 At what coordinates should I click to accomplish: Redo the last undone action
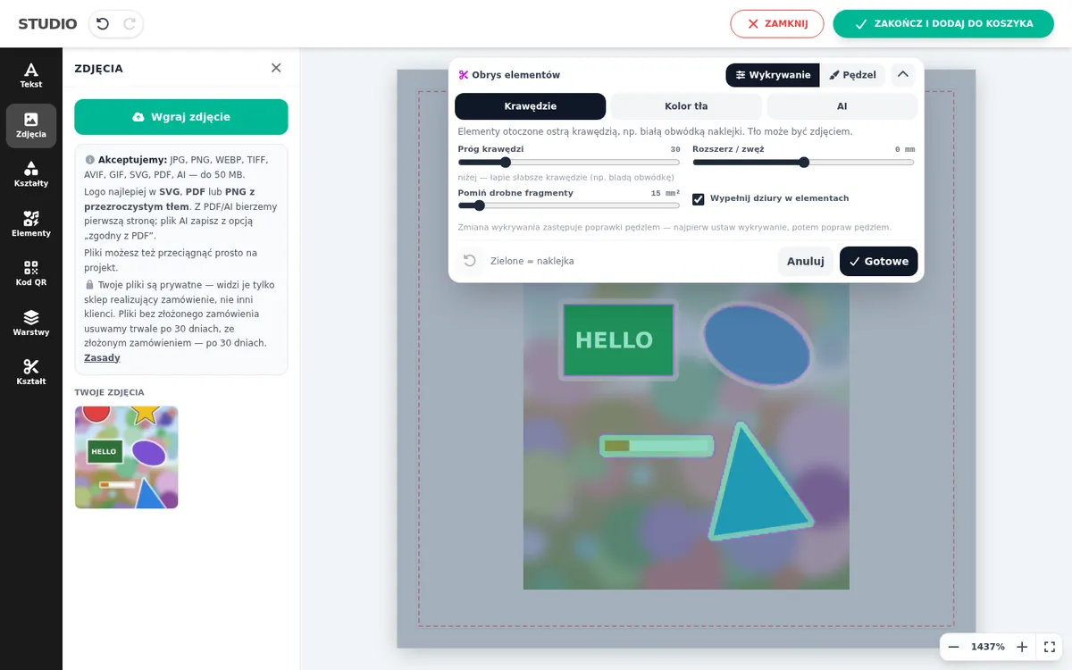(x=130, y=24)
